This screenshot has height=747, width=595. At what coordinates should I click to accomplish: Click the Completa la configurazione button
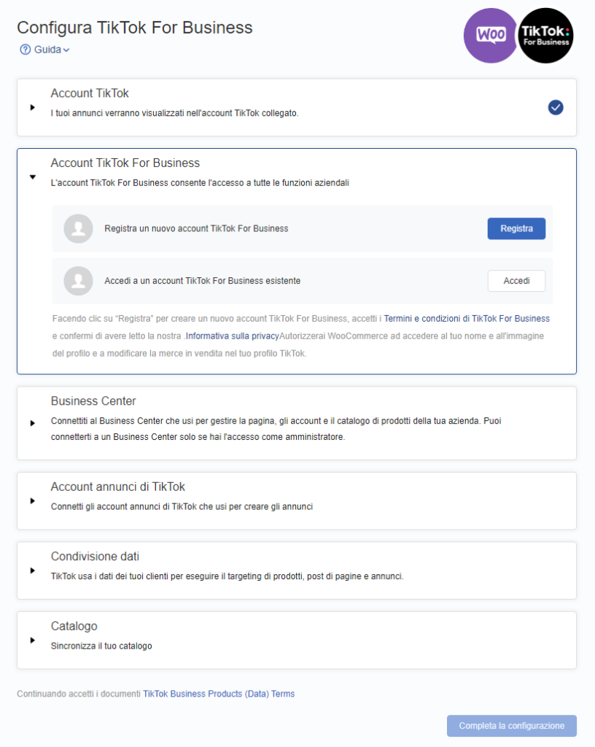click(511, 726)
